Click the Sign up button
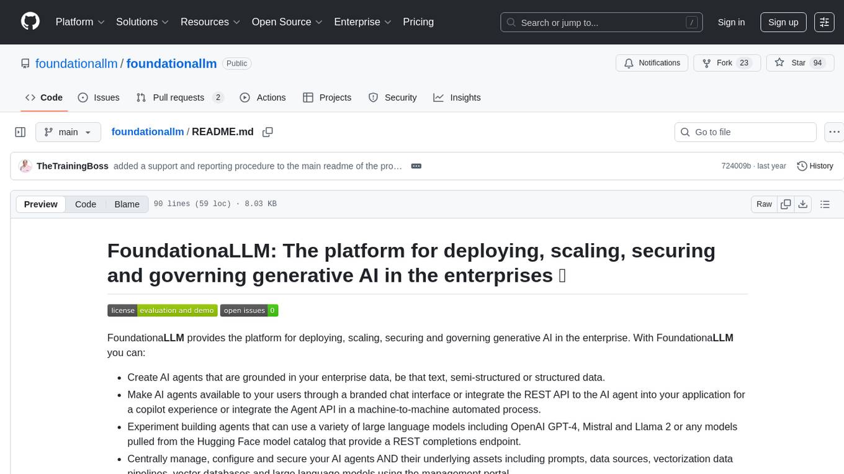The height and width of the screenshot is (474, 844). 783,22
